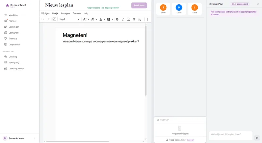Toggle strikethrough formatting
Viewport: 262px width, 143px height.
click(134, 19)
